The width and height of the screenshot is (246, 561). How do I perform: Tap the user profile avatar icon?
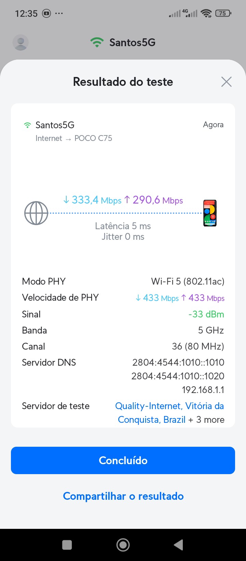(20, 42)
